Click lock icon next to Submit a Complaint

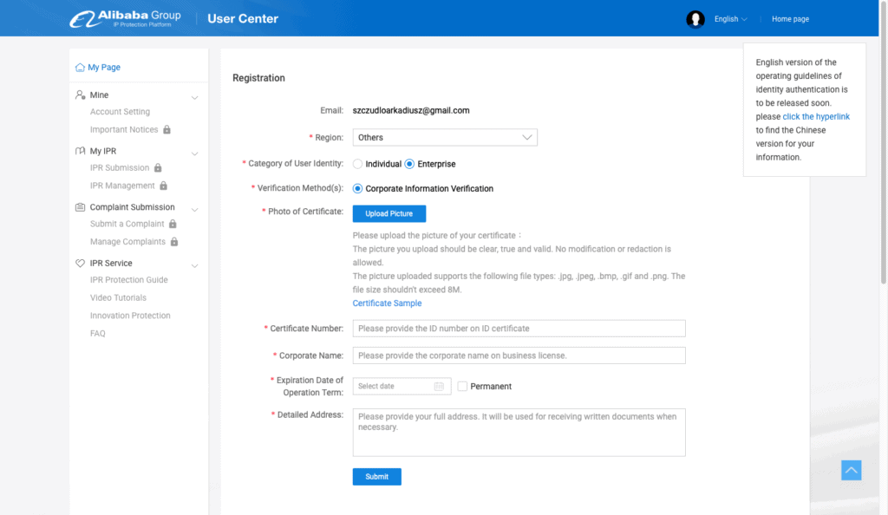coord(173,225)
